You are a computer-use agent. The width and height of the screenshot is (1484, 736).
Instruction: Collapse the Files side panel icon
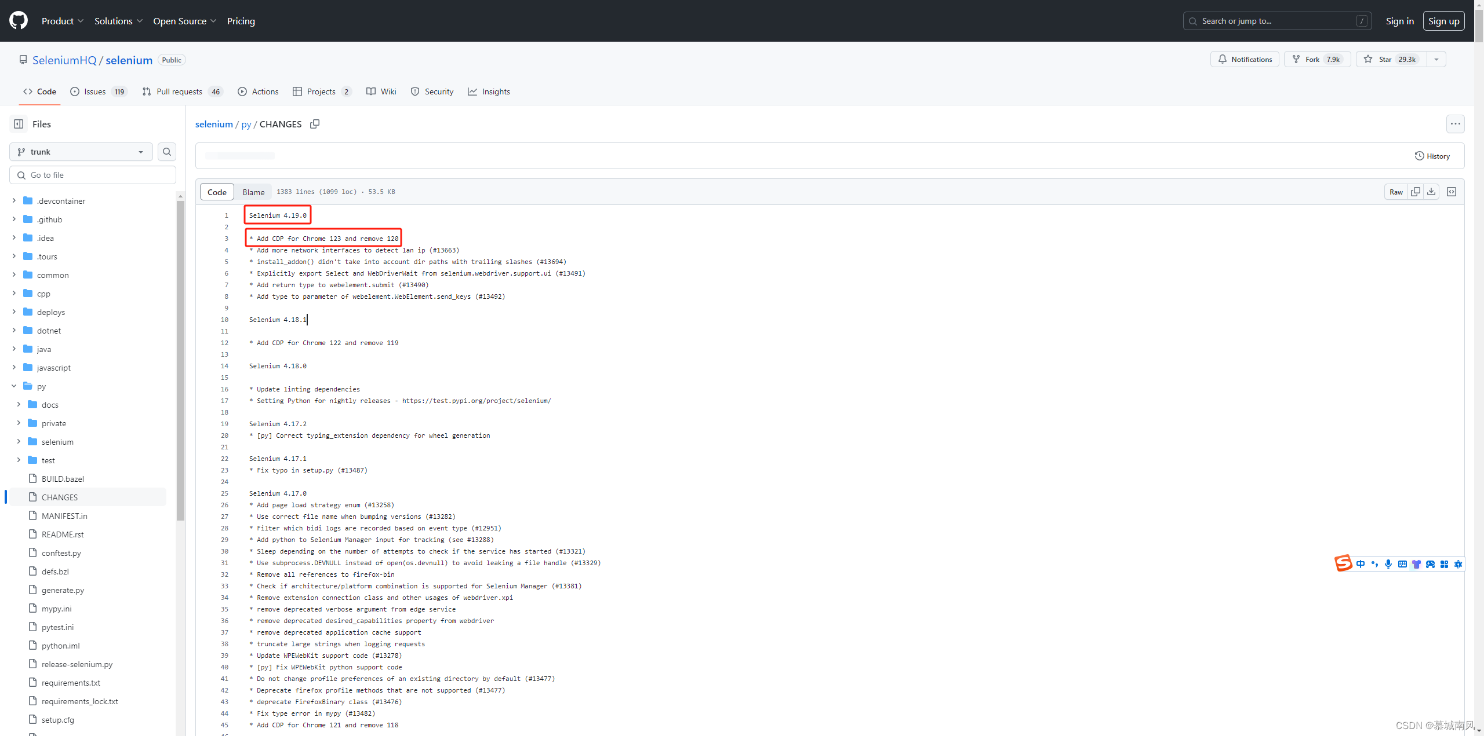coord(19,124)
